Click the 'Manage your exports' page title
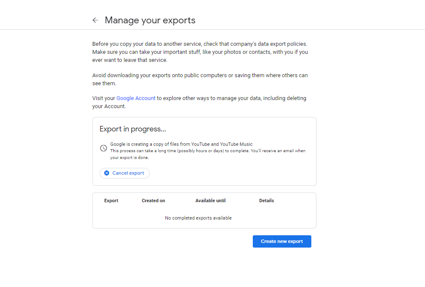The image size is (425, 287). click(x=150, y=20)
